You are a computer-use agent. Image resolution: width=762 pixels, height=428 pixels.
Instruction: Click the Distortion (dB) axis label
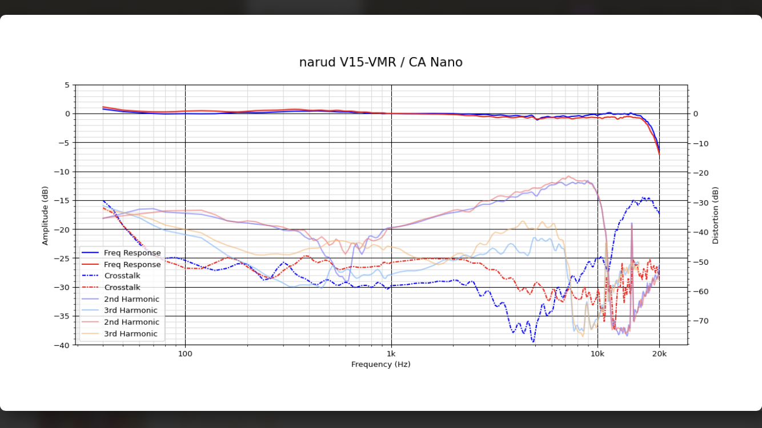[x=715, y=215]
